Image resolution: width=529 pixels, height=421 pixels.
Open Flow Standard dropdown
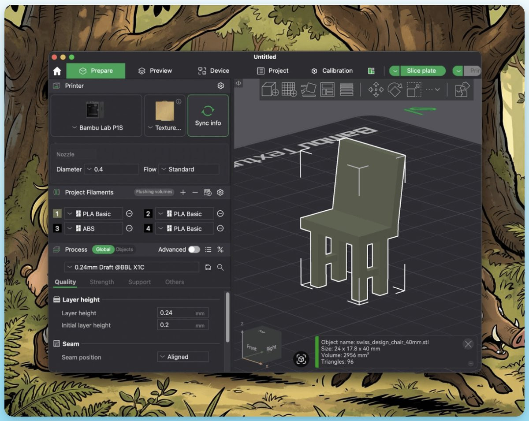(x=189, y=169)
